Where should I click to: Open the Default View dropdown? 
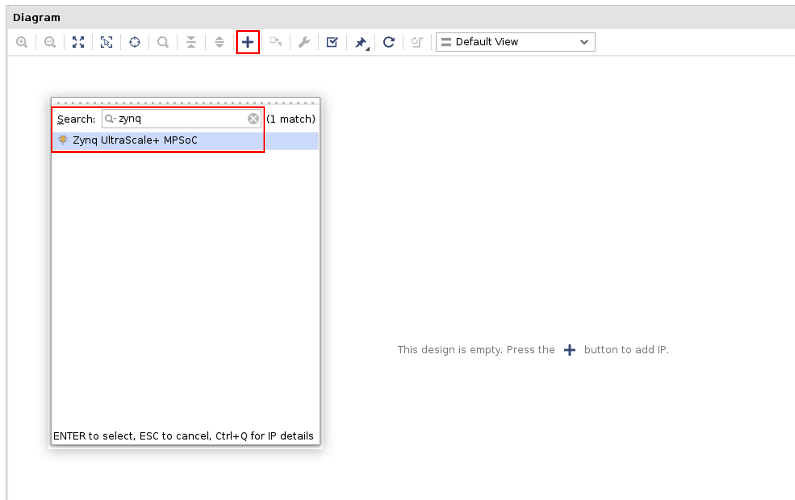(515, 42)
